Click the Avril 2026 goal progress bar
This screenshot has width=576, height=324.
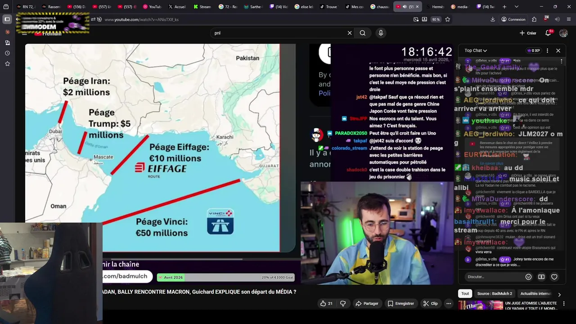click(x=225, y=278)
